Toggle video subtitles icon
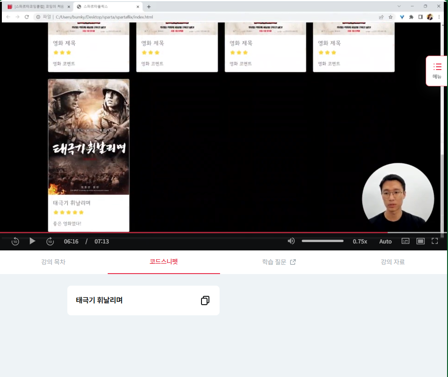The image size is (448, 377). [x=405, y=241]
